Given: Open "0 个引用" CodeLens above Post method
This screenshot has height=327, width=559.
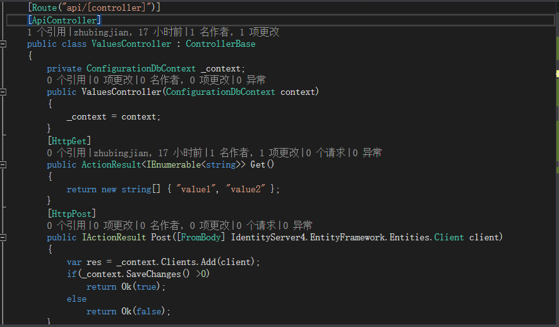Looking at the screenshot, I should (66, 225).
